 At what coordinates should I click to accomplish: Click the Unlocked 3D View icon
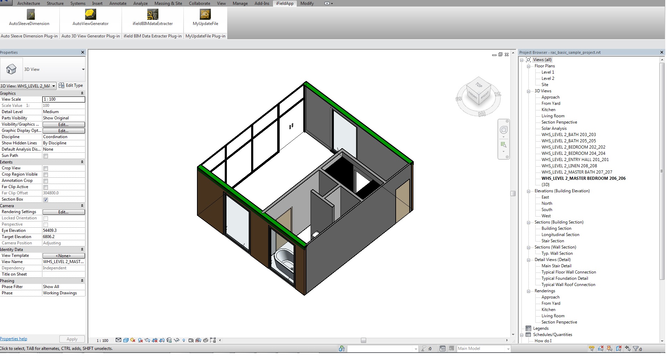click(x=169, y=340)
